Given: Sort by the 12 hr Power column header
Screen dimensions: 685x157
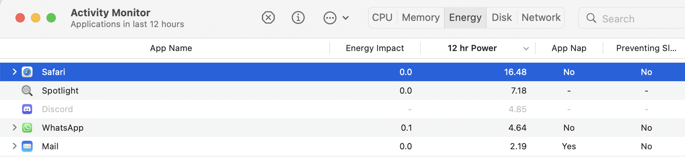Looking at the screenshot, I should 472,48.
